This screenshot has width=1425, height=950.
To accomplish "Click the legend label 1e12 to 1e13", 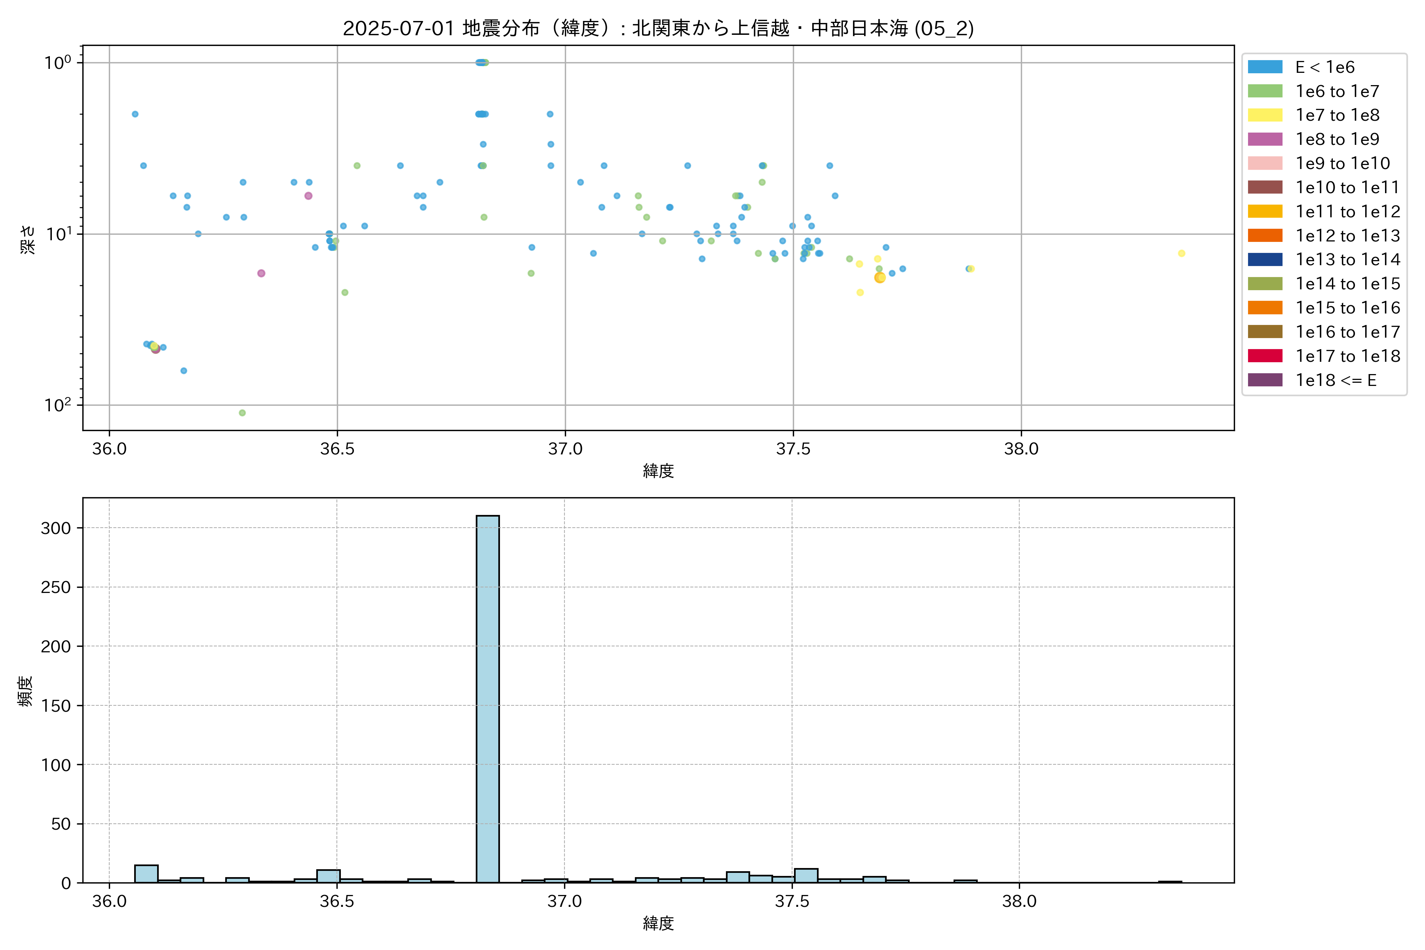I will pos(1347,236).
